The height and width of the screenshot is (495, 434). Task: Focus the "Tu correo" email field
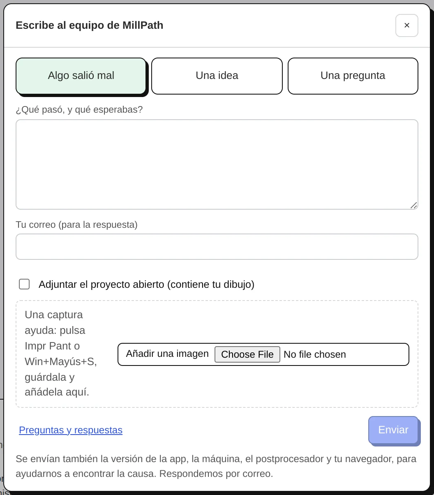[217, 247]
